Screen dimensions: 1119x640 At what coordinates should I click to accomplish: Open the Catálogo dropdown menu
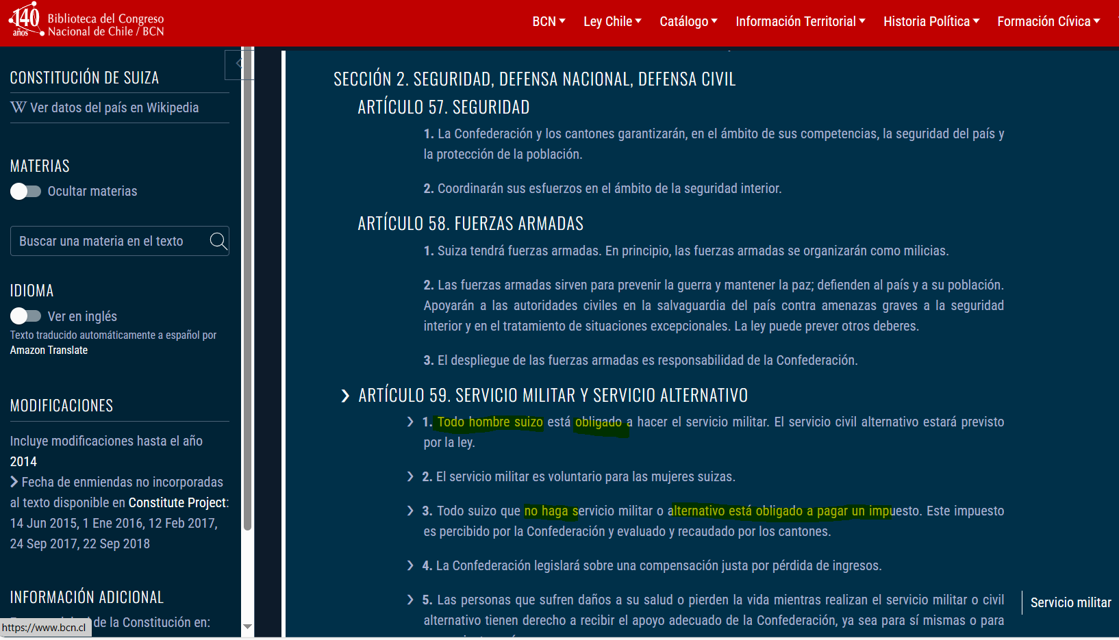coord(688,21)
